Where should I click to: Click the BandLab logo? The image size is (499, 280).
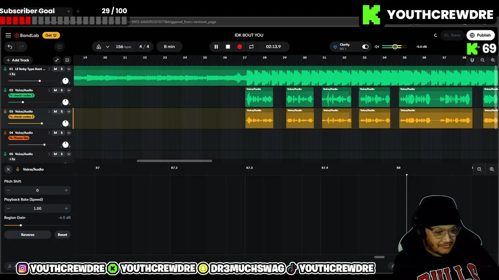(27, 35)
